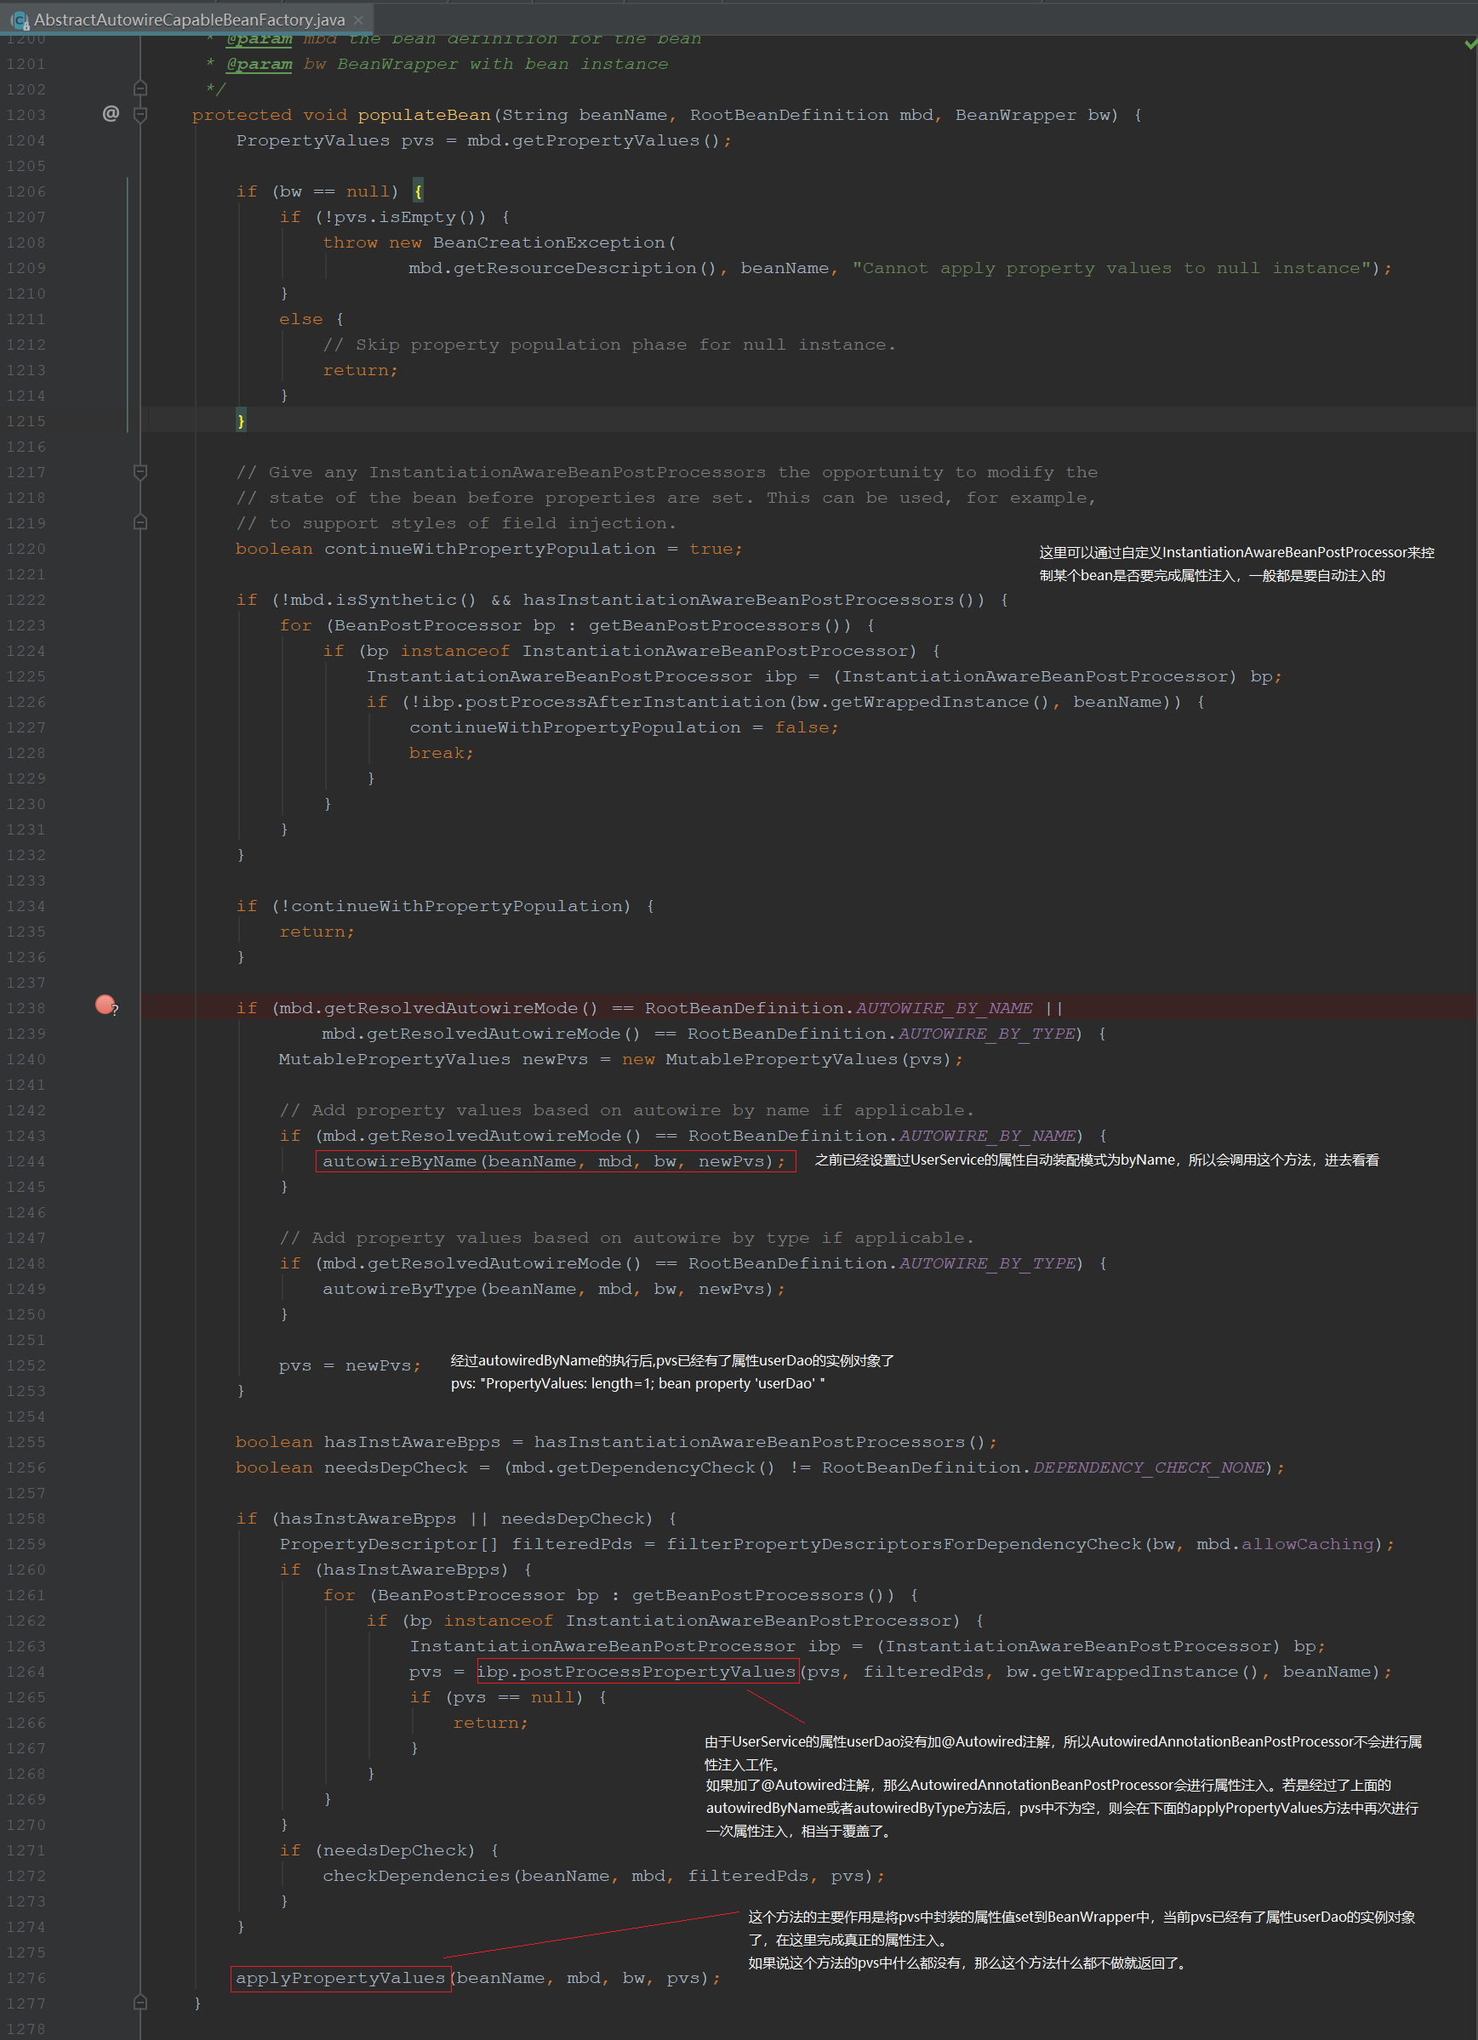Viewport: 1478px width, 2040px height.
Task: Click the DEPENDENCY_CHECK_NONE constant
Action: point(1149,1468)
